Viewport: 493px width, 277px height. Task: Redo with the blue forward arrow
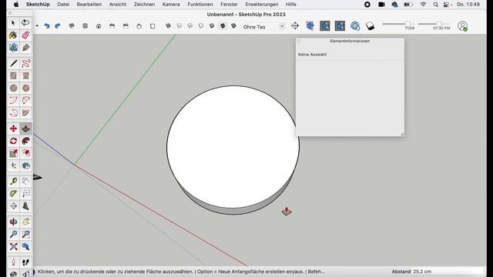point(58,26)
